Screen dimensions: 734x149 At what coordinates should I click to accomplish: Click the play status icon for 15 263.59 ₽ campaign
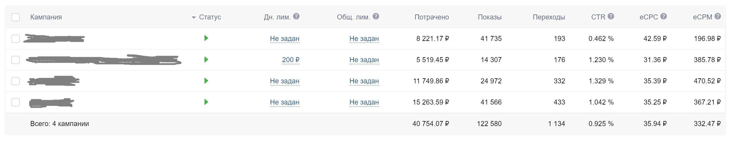[206, 102]
